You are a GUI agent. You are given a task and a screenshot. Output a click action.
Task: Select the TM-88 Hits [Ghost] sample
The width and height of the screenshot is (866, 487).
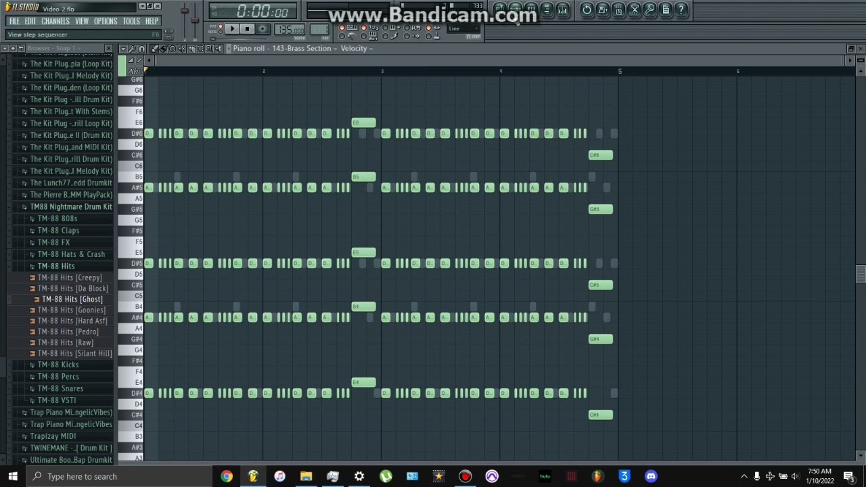[x=72, y=299]
